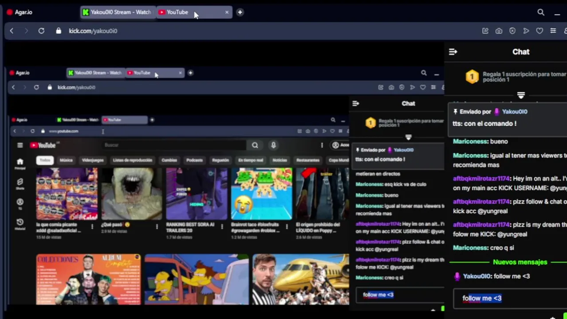This screenshot has height=319, width=567.
Task: Open options menu for 'Brainrot taco' video
Action: 287,227
